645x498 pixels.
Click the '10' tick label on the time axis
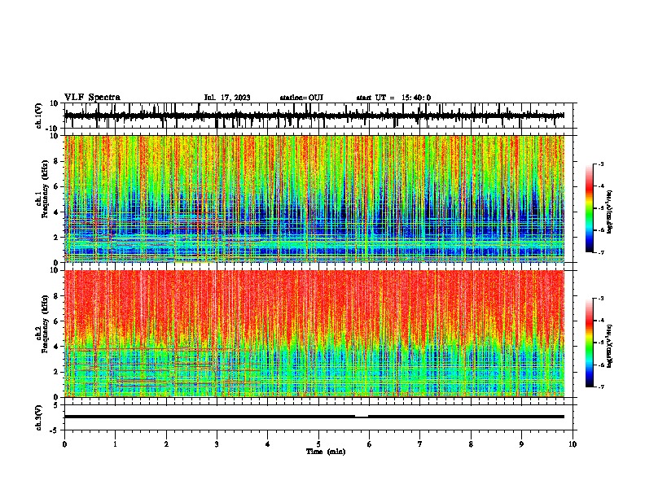coord(573,444)
